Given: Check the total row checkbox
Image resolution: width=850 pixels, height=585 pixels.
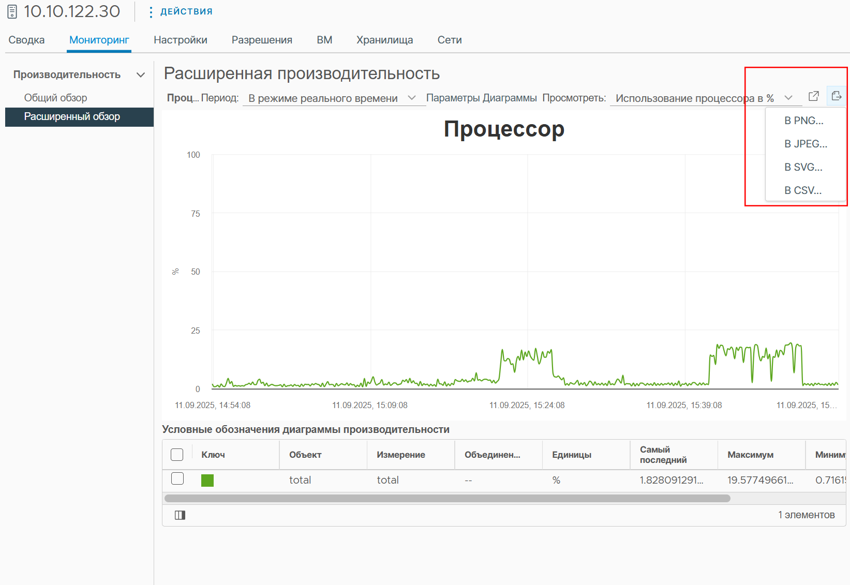Looking at the screenshot, I should click(177, 479).
